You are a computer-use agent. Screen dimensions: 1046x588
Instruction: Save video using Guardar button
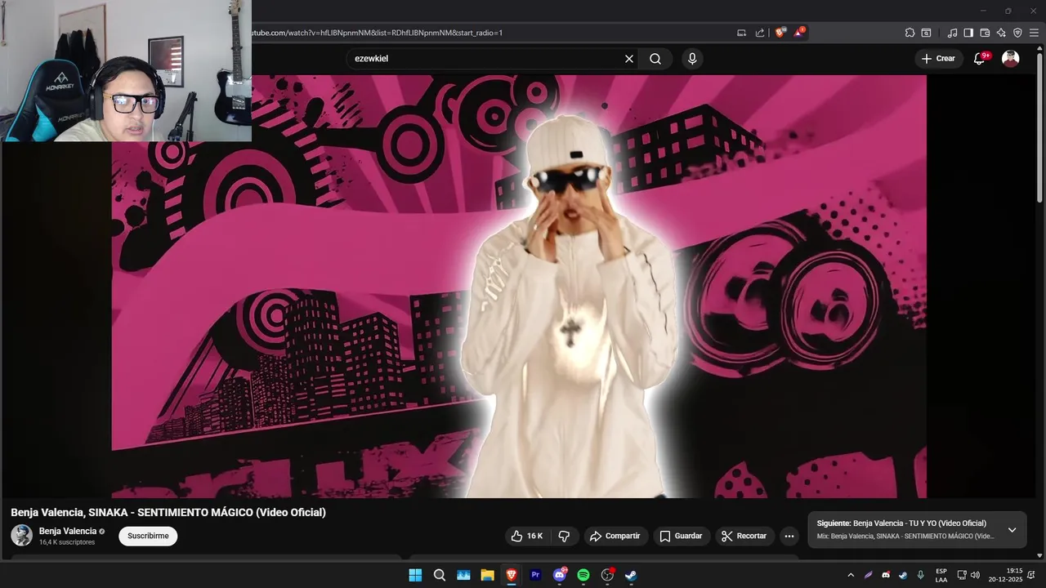(x=682, y=536)
